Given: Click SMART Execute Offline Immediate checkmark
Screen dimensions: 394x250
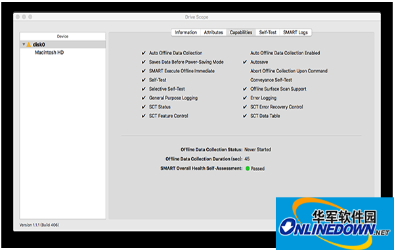Looking at the screenshot, I should click(x=143, y=71).
